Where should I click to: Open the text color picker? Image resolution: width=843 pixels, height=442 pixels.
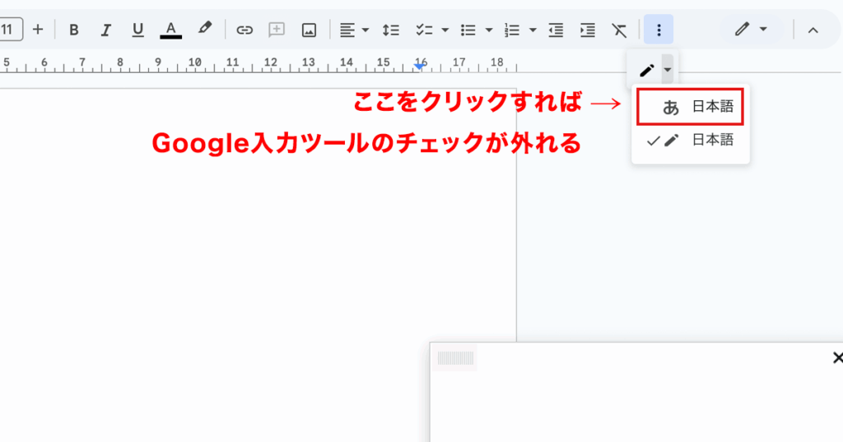click(x=170, y=30)
